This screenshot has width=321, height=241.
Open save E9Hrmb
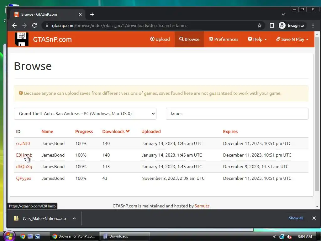pos(24,155)
